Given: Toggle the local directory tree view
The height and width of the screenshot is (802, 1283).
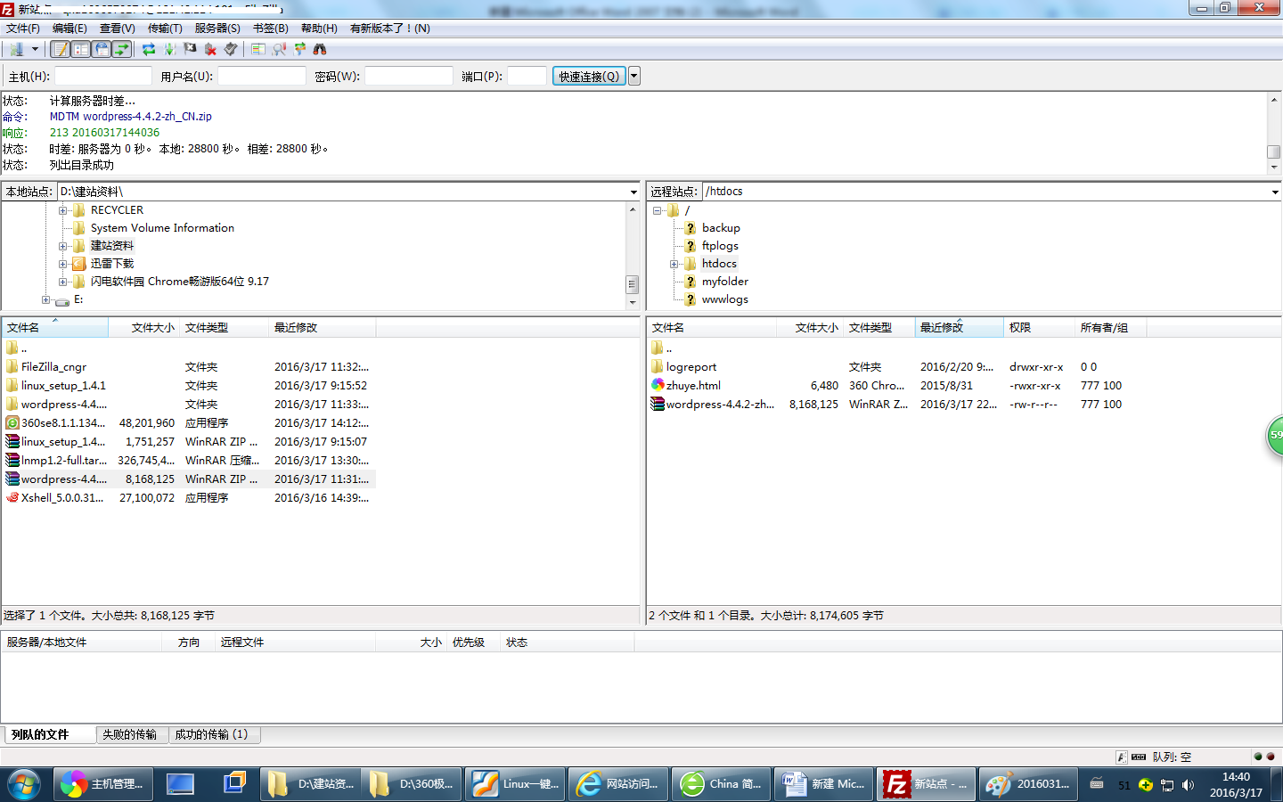Looking at the screenshot, I should coord(81,49).
